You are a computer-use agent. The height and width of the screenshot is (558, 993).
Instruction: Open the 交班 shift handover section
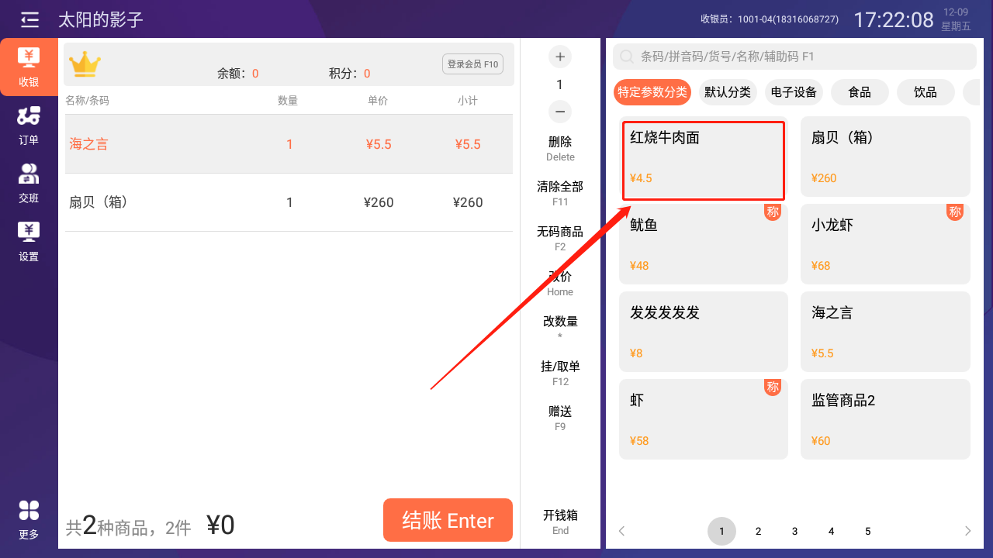pyautogui.click(x=29, y=184)
